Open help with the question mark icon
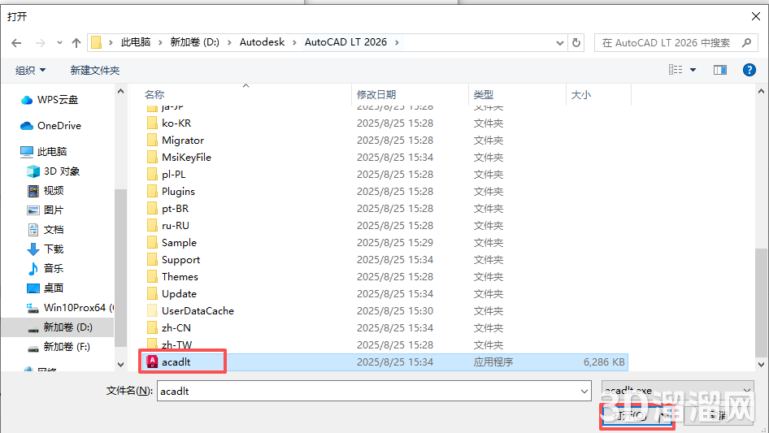This screenshot has height=433, width=769. pos(749,70)
